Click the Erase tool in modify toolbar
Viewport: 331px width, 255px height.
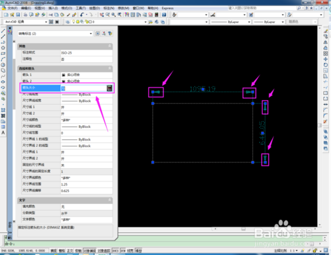tap(326, 30)
